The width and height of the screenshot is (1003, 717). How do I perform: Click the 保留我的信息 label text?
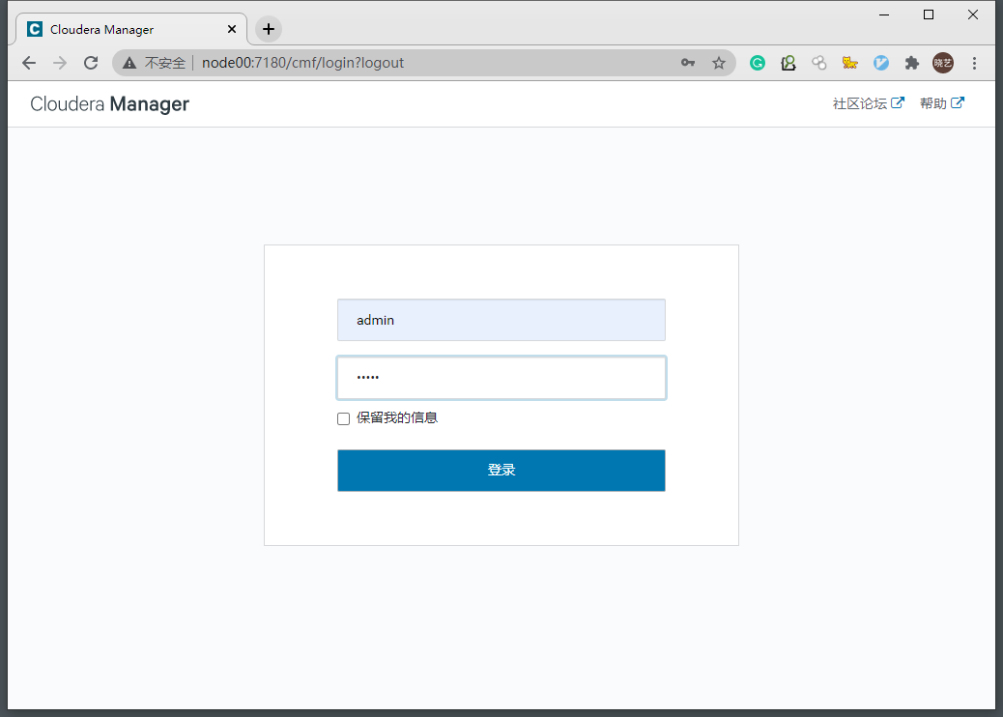[x=396, y=417]
